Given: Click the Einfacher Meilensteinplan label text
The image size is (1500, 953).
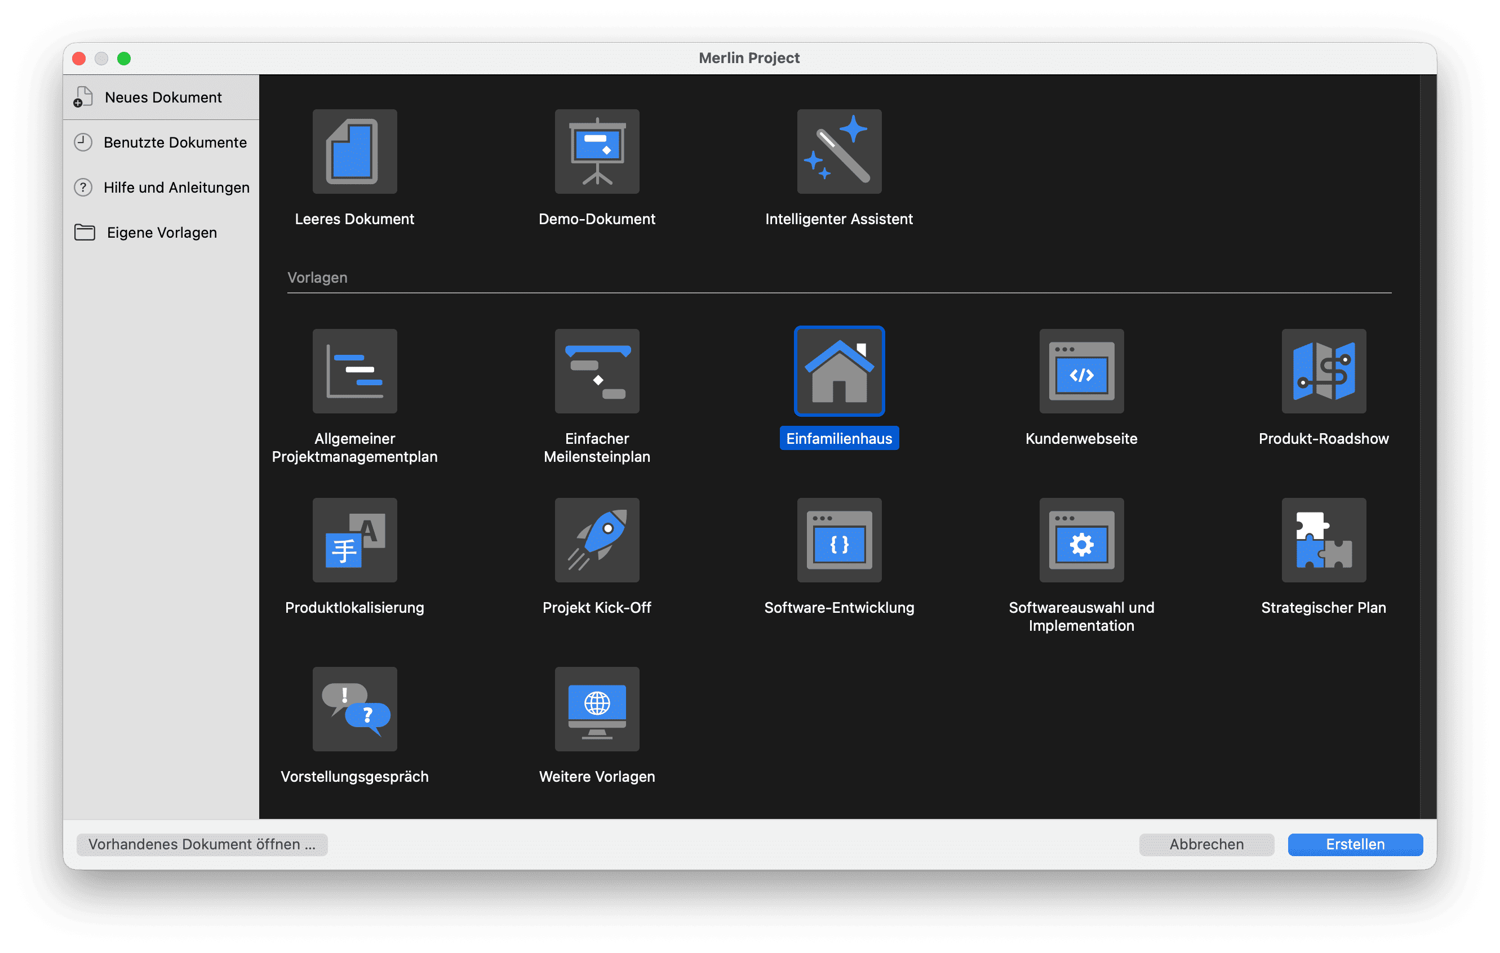Looking at the screenshot, I should (597, 447).
